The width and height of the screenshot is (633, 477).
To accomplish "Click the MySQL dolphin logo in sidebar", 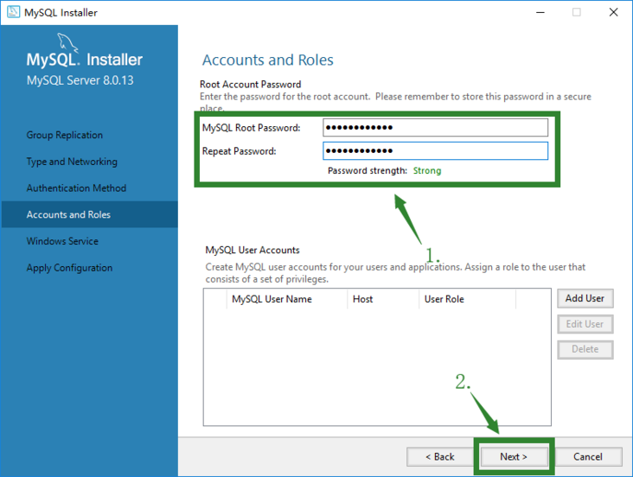I will point(67,42).
